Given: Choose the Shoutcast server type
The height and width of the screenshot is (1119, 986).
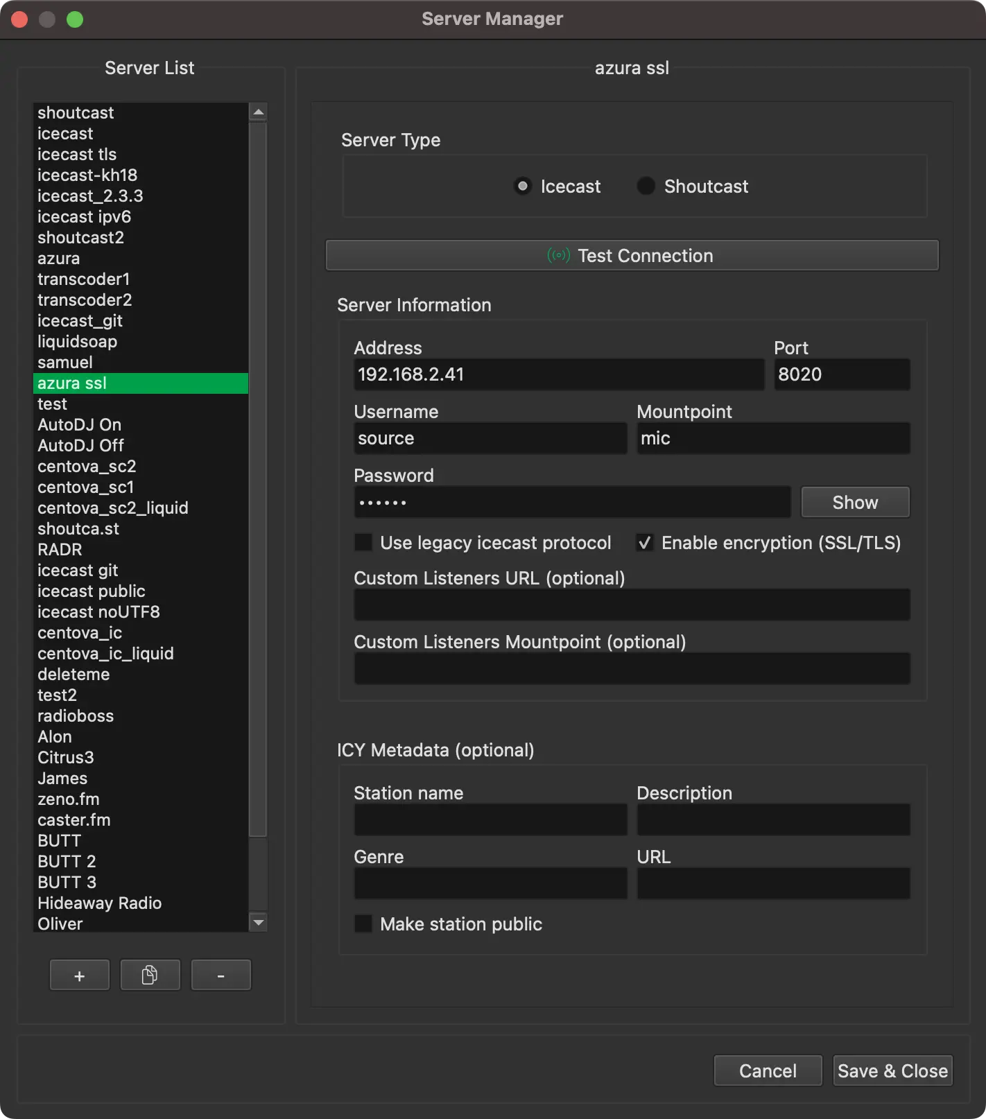Looking at the screenshot, I should (646, 186).
